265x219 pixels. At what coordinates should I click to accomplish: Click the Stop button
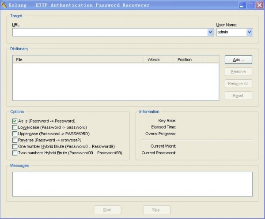[x=156, y=210]
